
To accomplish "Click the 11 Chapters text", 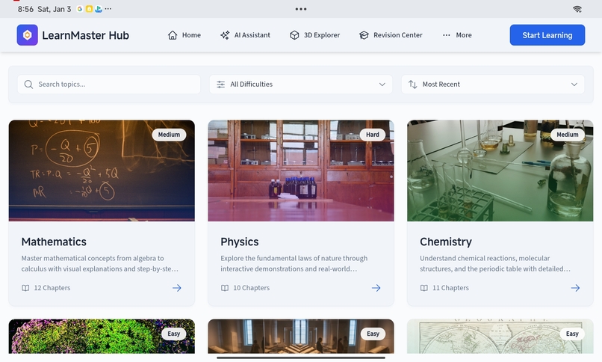I will tap(450, 288).
